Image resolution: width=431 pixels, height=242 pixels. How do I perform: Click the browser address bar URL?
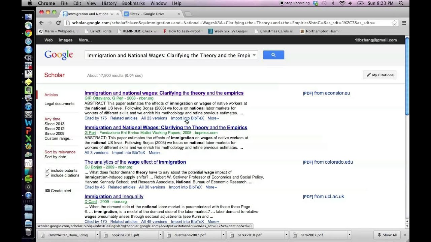(x=223, y=23)
